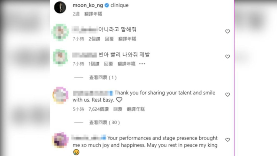Like the 'Rest Easy' comment
Image resolution: width=277 pixels, height=156 pixels.
tap(227, 95)
